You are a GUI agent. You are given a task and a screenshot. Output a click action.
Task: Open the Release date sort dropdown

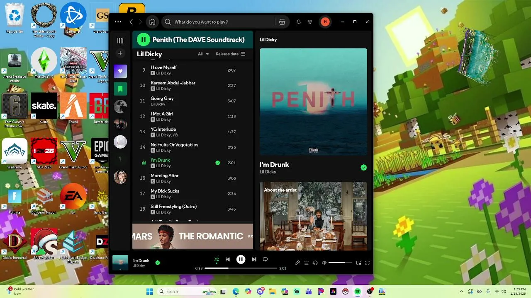point(231,54)
